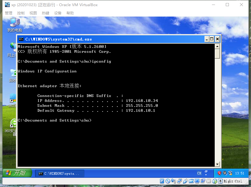251x187 pixels.
Task: Open the 帮助 menu
Action: [x=70, y=13]
